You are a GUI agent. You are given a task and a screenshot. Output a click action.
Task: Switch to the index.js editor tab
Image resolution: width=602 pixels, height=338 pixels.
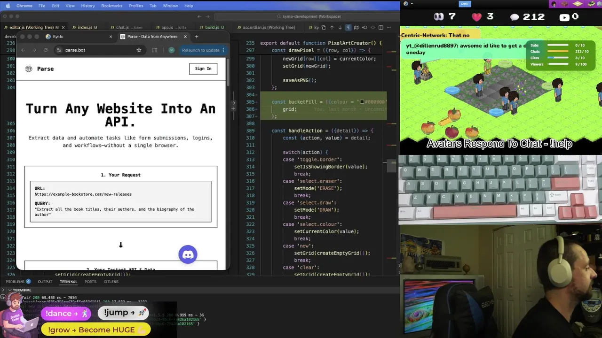click(85, 27)
